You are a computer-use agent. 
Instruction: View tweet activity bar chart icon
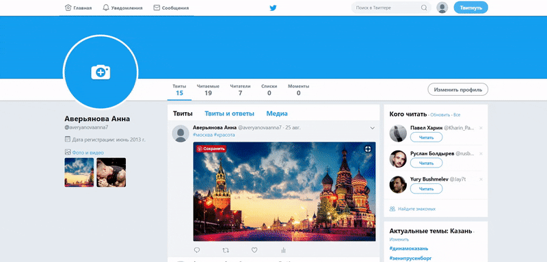tap(283, 250)
